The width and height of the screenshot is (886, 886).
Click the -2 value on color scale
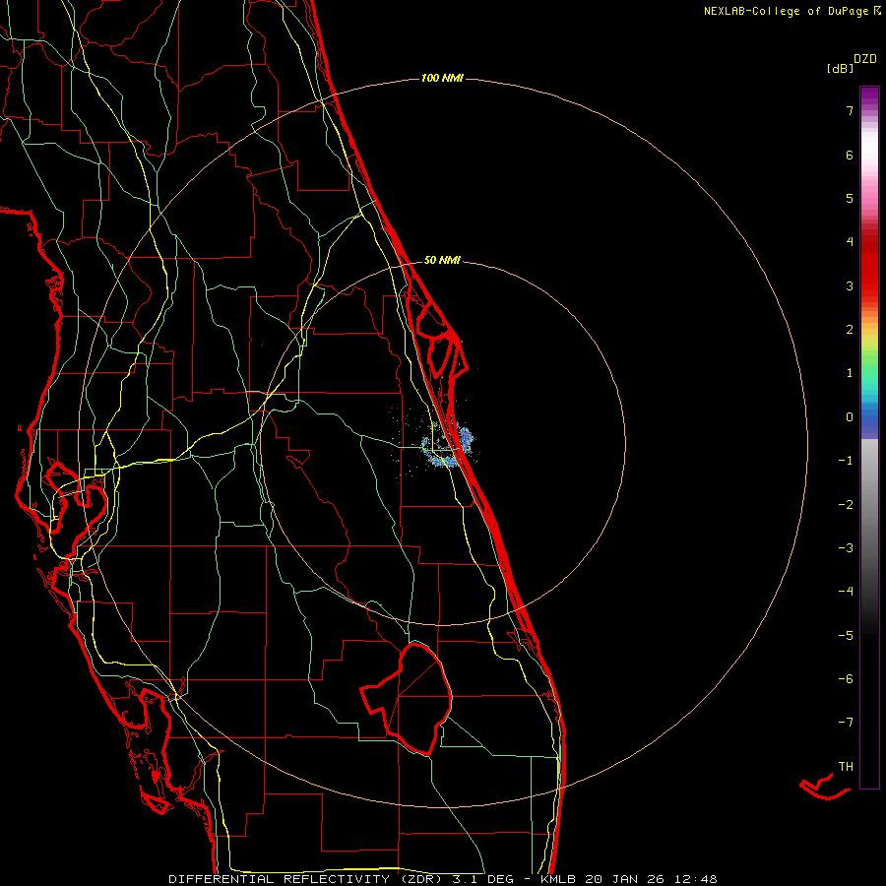click(846, 505)
